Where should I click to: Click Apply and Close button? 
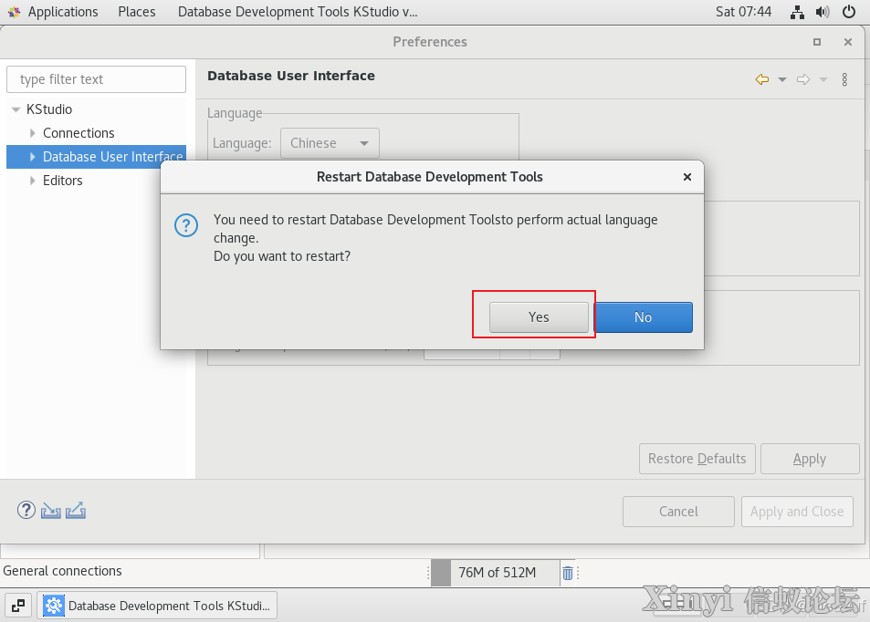797,511
